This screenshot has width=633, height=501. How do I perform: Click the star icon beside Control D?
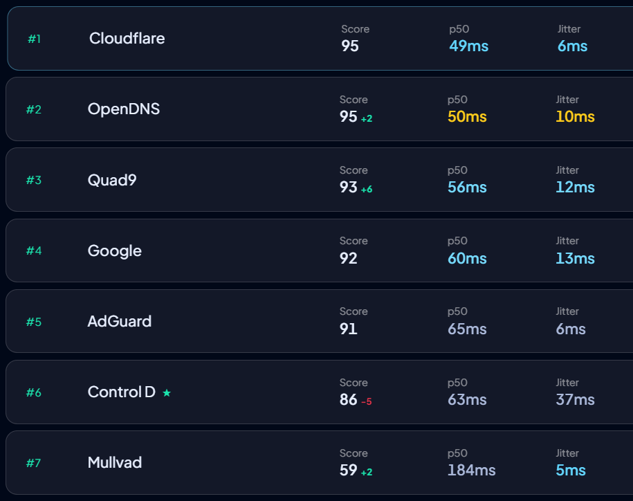click(167, 392)
